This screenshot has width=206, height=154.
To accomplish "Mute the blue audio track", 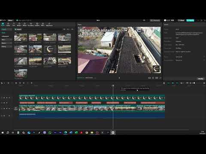I will (x=9, y=115).
